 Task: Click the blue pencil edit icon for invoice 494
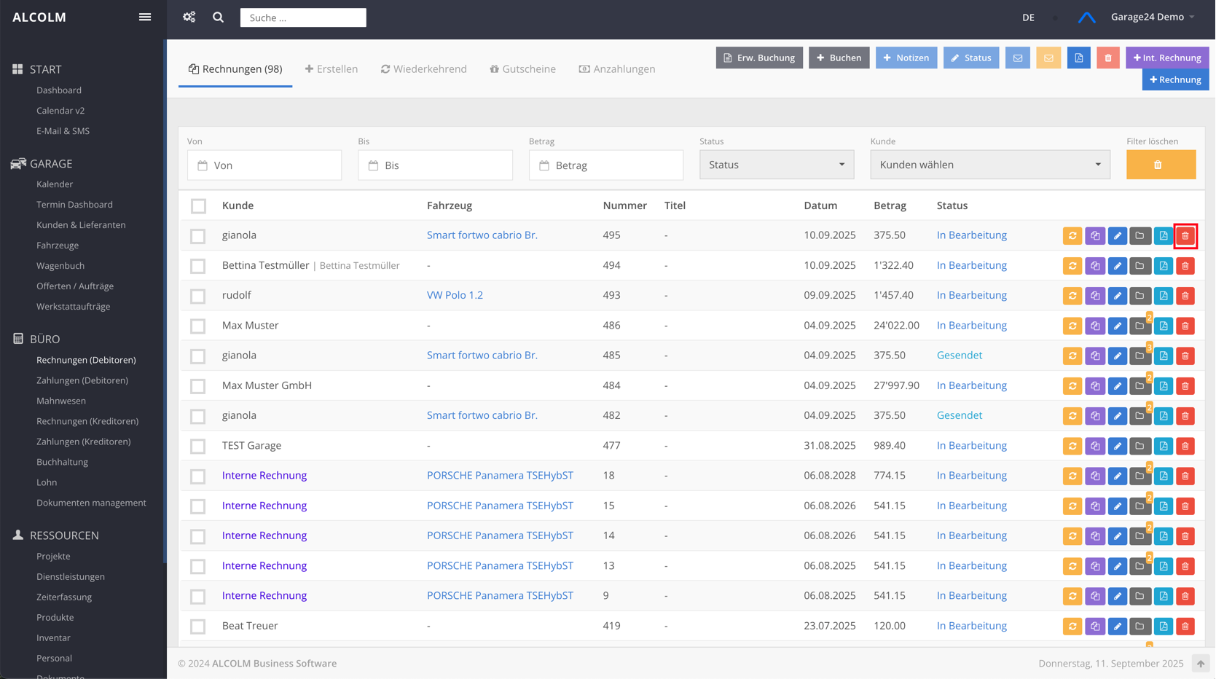1118,266
